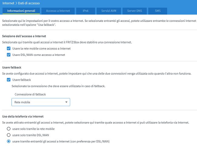Open the Informazioni generali tab
This screenshot has height=146, width=197.
coord(21,11)
